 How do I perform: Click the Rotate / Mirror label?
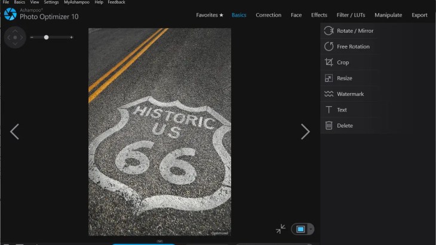tap(355, 31)
